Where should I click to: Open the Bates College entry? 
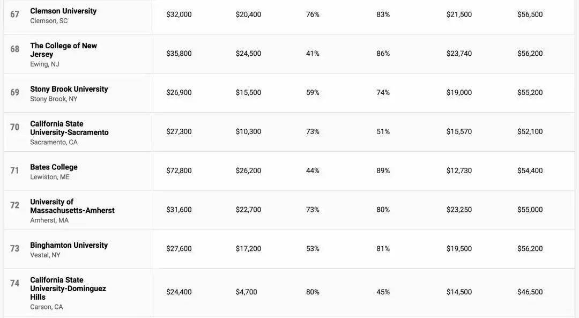54,167
